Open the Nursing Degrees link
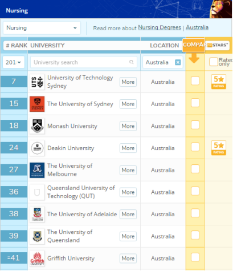 160,27
